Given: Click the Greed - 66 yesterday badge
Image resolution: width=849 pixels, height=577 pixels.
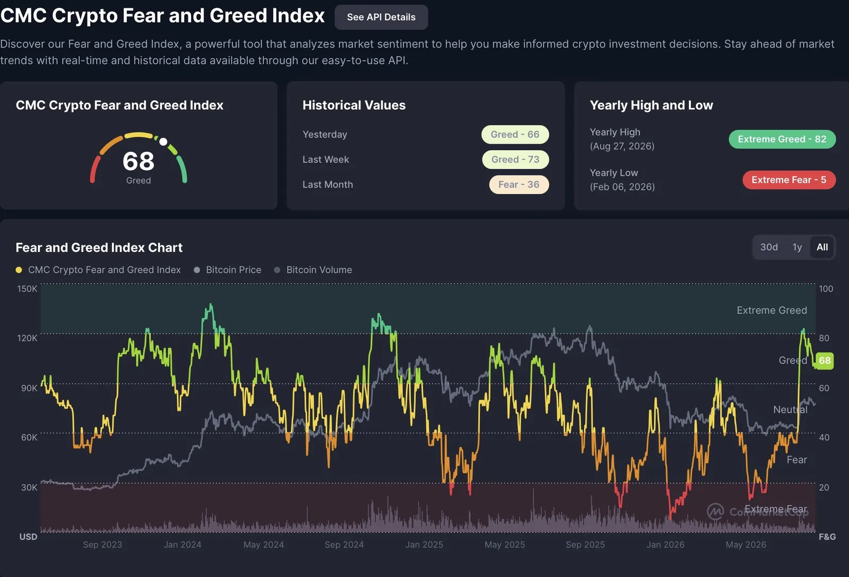Looking at the screenshot, I should (x=515, y=135).
